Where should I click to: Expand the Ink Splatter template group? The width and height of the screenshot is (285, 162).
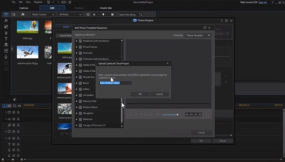[x=77, y=95]
